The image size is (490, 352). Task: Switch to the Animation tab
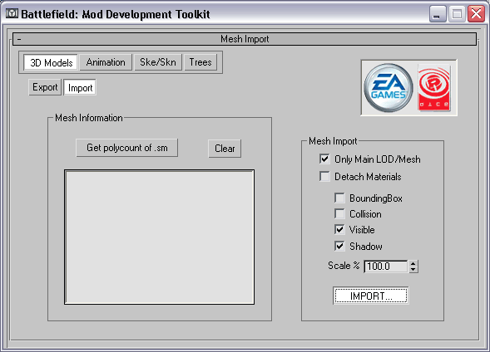[106, 62]
